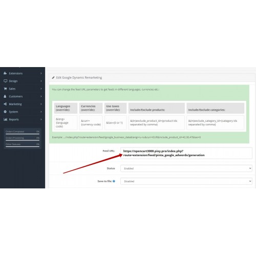Click the Marketing share icon
This screenshot has height=256, width=256.
[x=5, y=104]
